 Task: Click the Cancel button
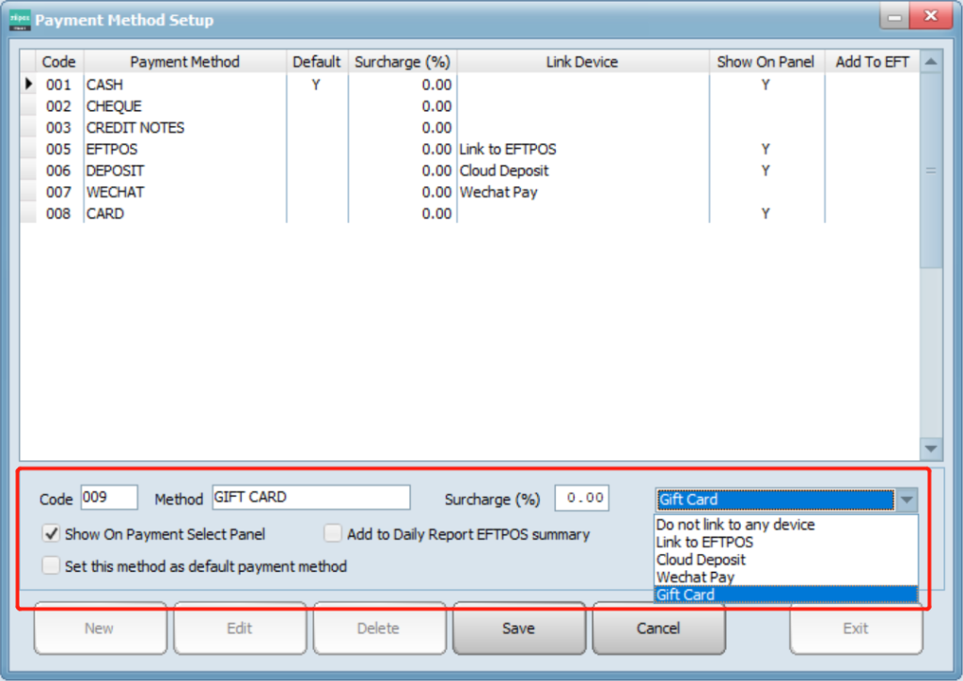[x=657, y=628]
